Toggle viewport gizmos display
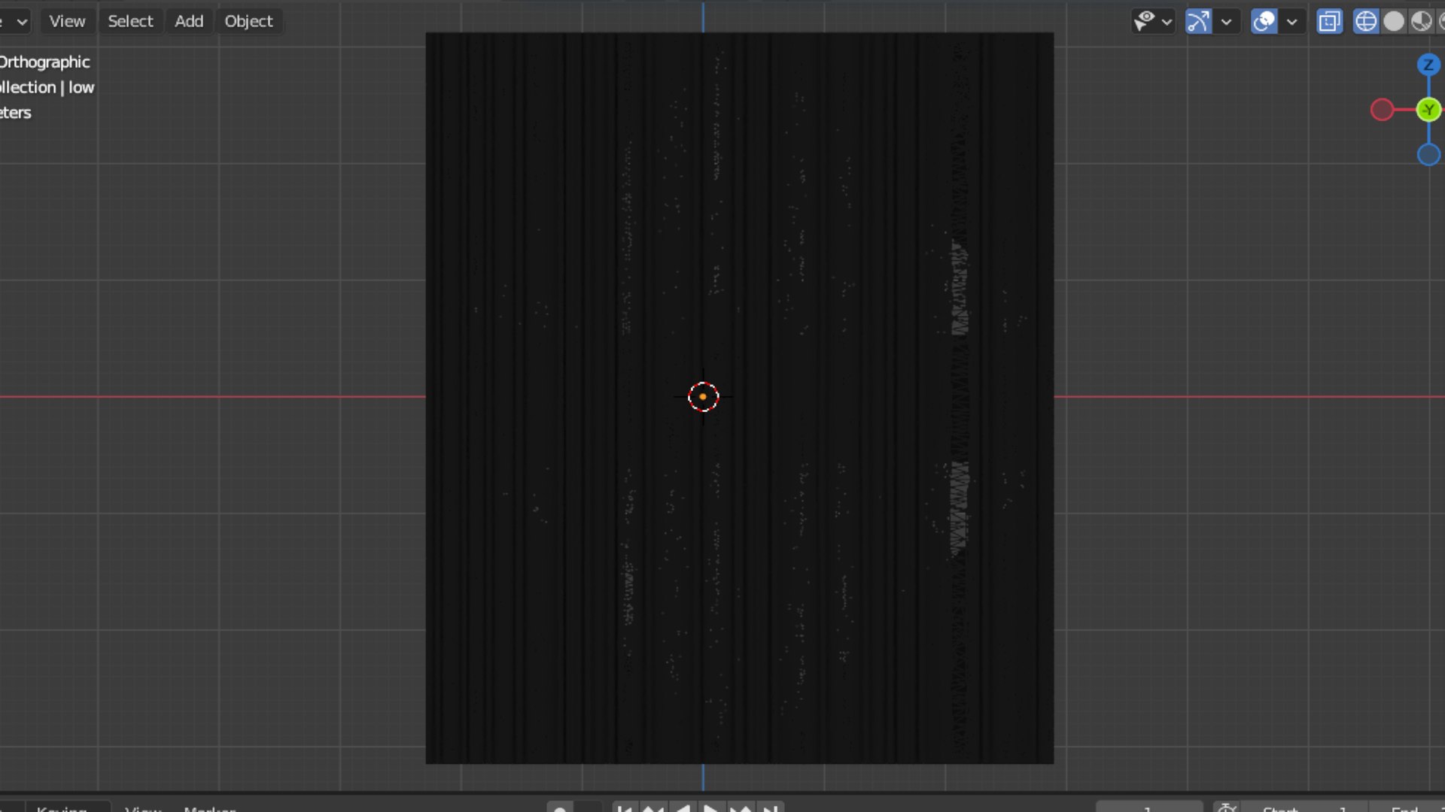 coord(1198,21)
